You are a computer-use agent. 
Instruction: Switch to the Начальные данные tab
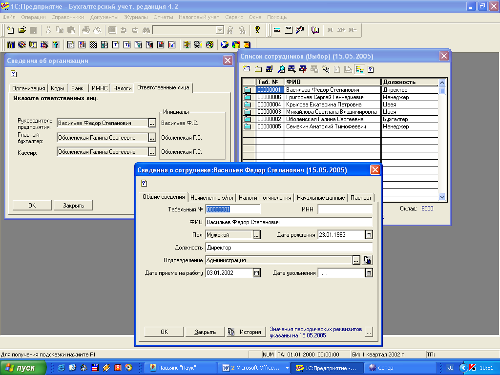point(321,198)
